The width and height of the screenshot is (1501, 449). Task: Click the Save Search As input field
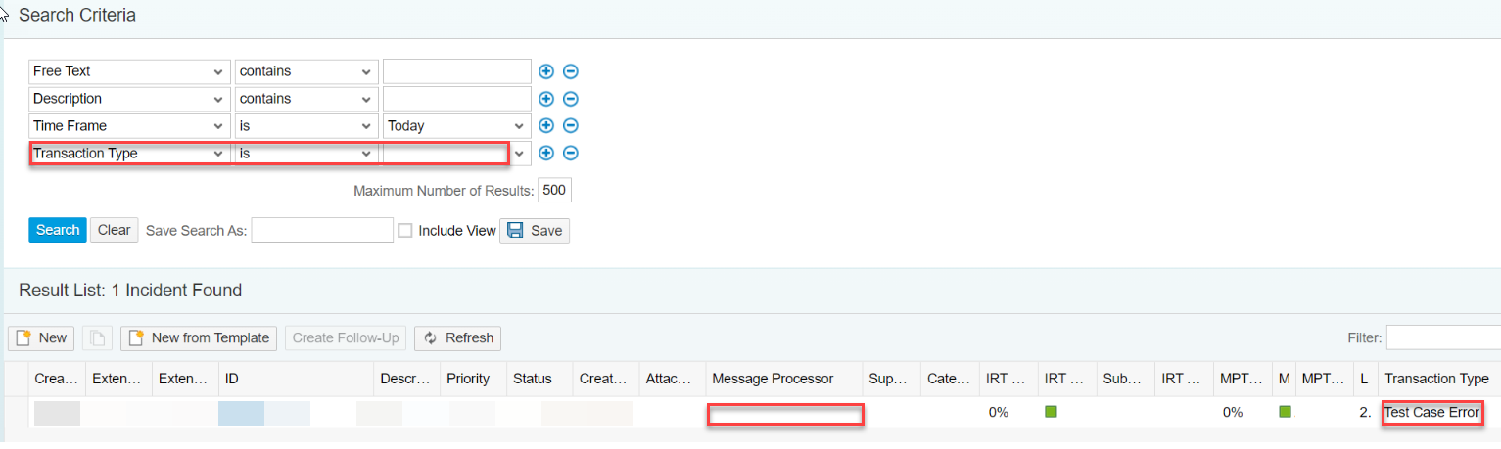click(322, 231)
